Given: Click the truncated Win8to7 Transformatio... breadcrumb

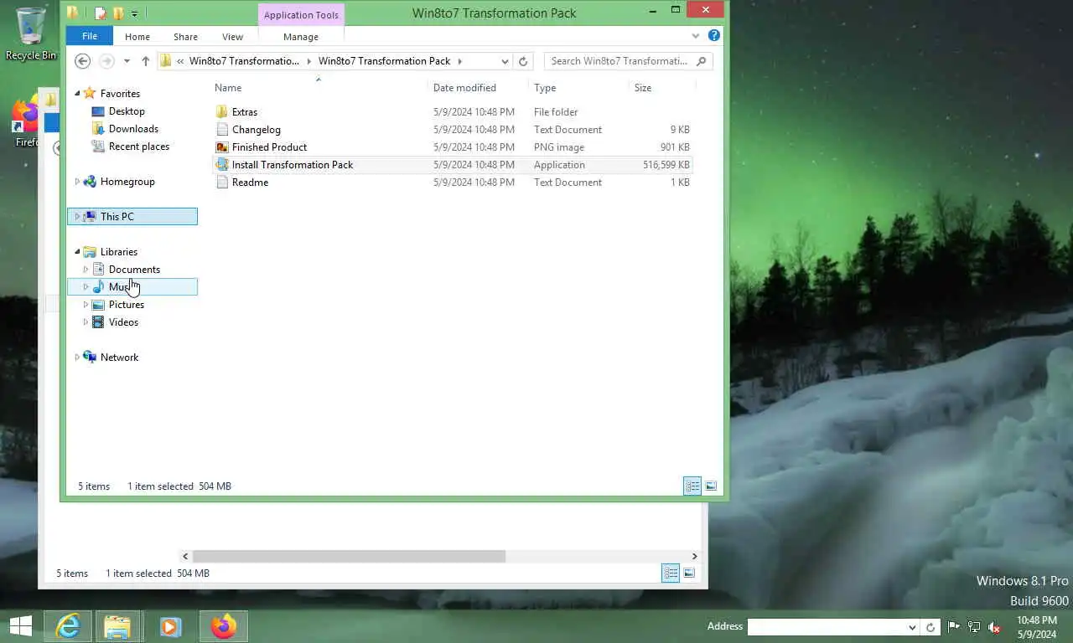Looking at the screenshot, I should pos(244,61).
